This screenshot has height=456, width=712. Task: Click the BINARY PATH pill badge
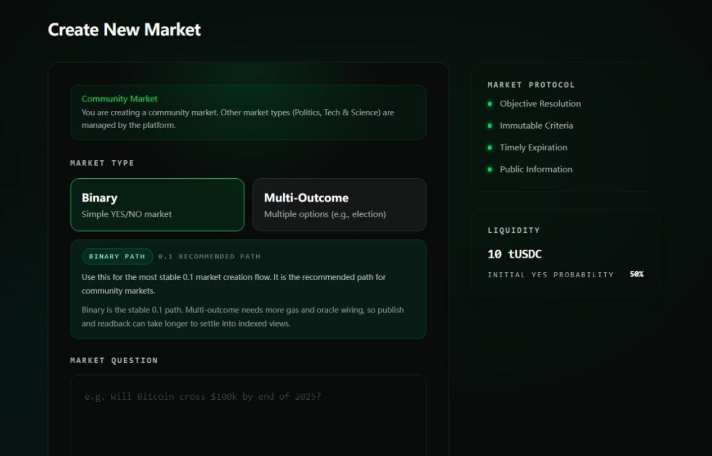(x=117, y=256)
